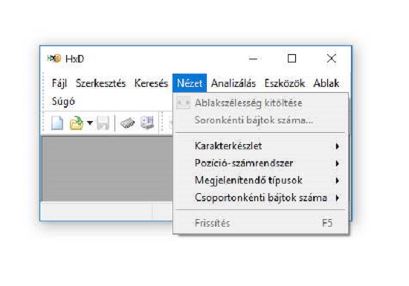Open the Eszközök menu
Image resolution: width=409 pixels, height=286 pixels.
(285, 83)
